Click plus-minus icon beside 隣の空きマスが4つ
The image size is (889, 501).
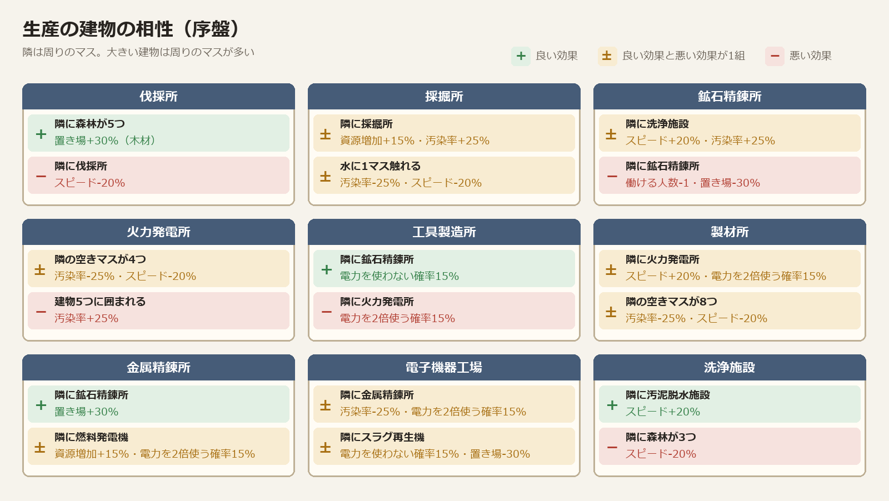40,269
